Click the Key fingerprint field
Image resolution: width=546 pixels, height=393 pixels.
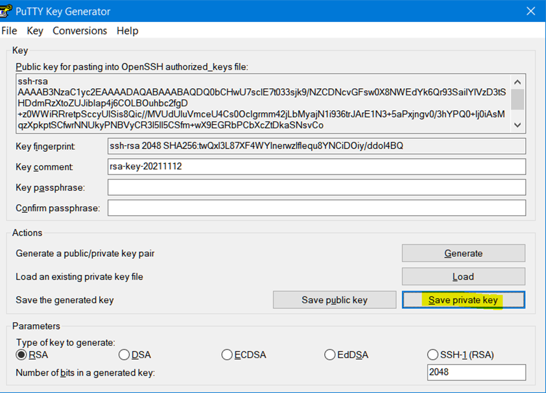[x=316, y=146]
